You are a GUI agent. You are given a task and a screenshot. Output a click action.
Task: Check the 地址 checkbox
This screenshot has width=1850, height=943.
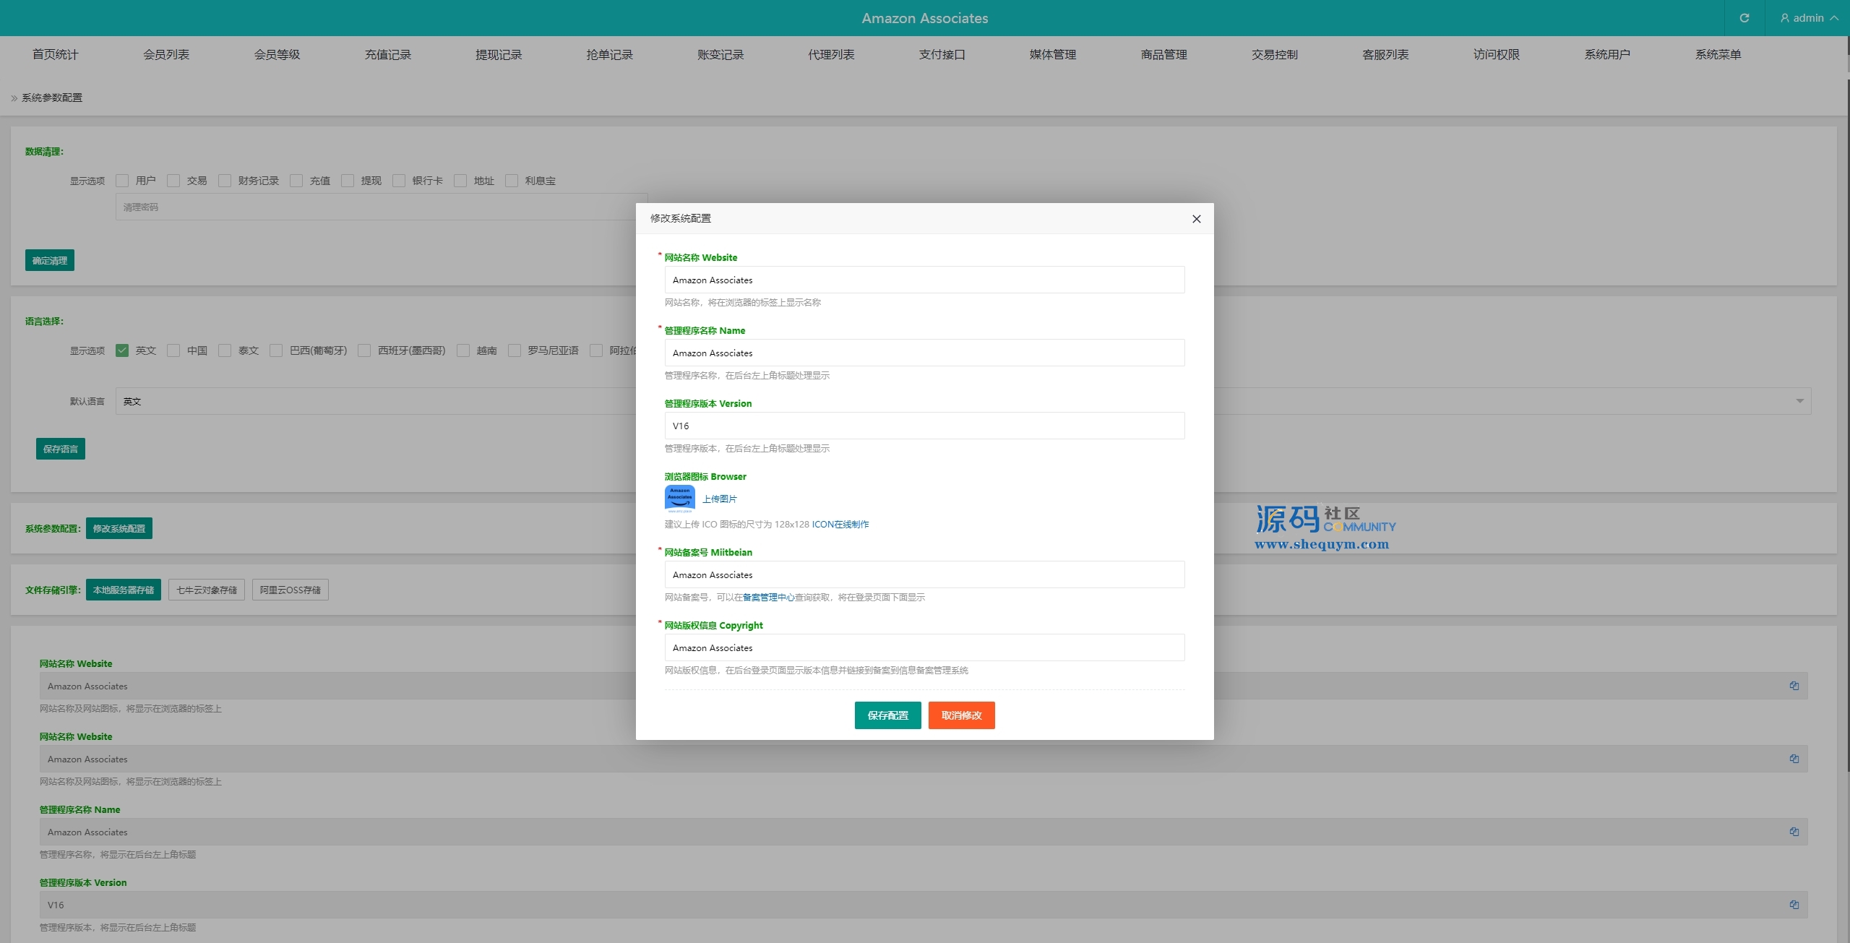pos(460,181)
